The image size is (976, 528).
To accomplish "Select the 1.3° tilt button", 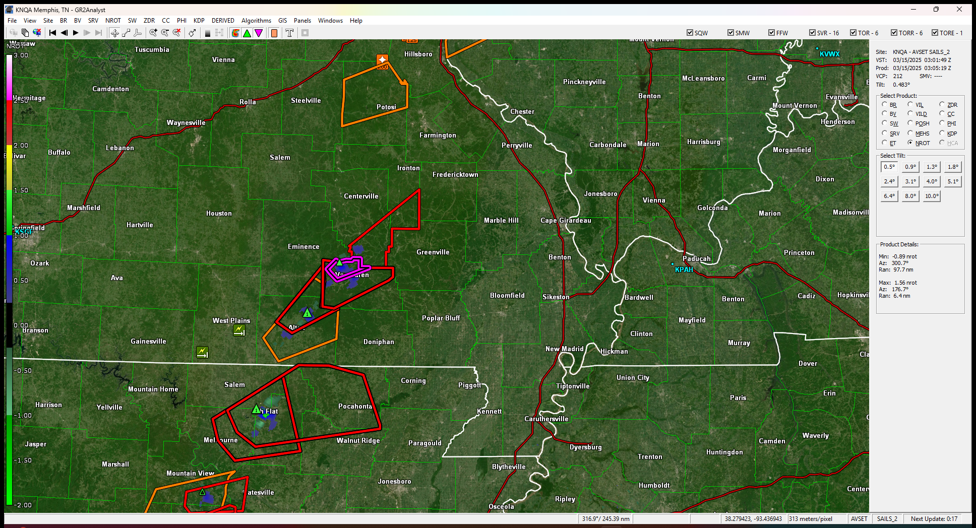I will click(x=932, y=167).
